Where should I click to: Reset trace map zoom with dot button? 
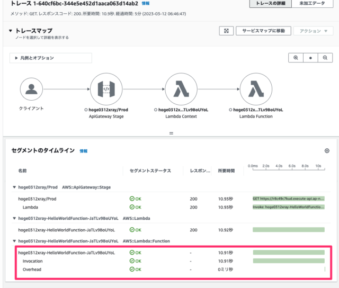pyautogui.click(x=310, y=58)
